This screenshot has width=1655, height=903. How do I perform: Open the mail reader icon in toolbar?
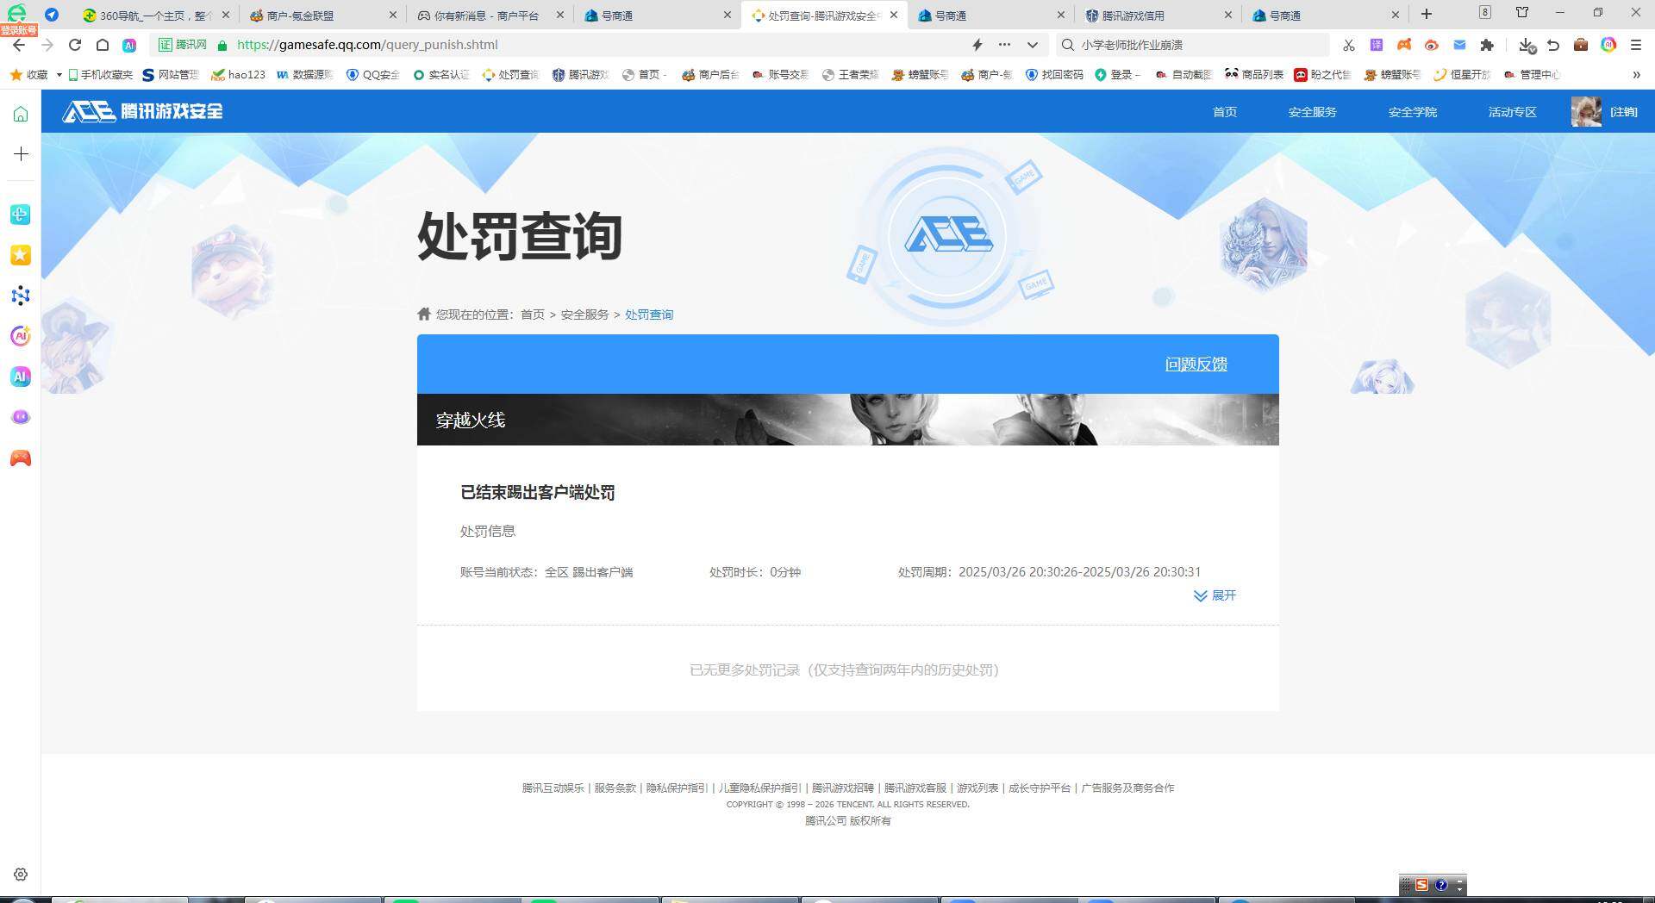tap(1458, 45)
